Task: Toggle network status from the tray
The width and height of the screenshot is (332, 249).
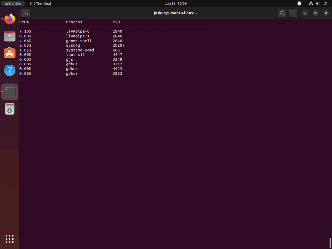Action: (x=311, y=3)
